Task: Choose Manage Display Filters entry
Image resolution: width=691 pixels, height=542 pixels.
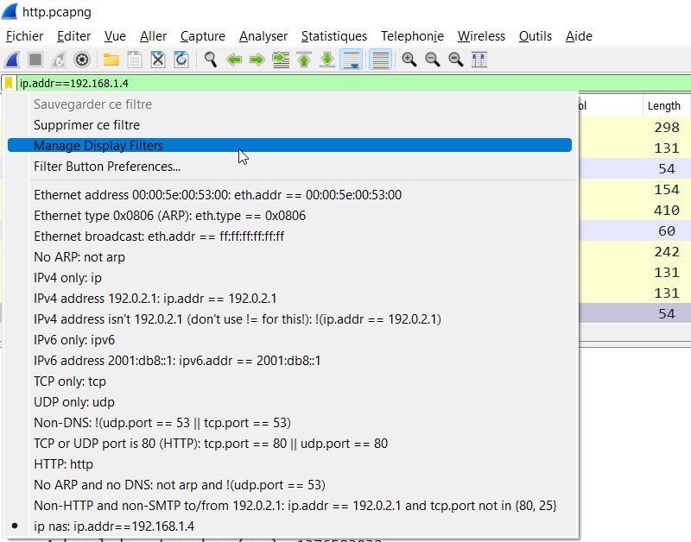Action: tap(98, 146)
